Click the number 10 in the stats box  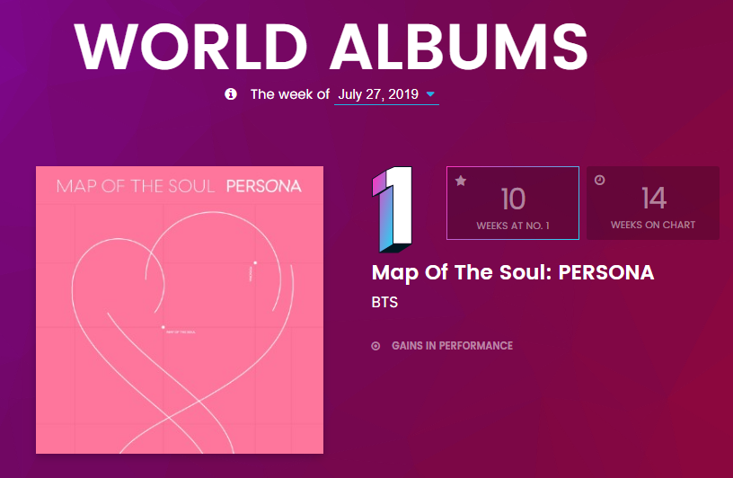513,199
